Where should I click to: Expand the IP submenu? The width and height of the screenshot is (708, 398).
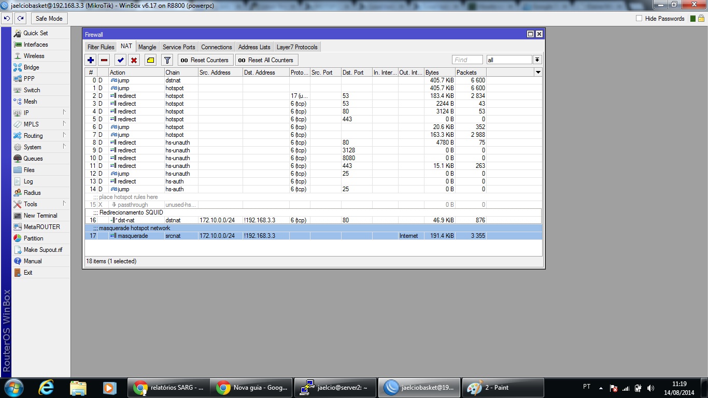(41, 113)
